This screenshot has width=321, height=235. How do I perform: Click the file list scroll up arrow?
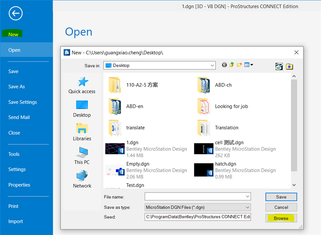(294, 76)
